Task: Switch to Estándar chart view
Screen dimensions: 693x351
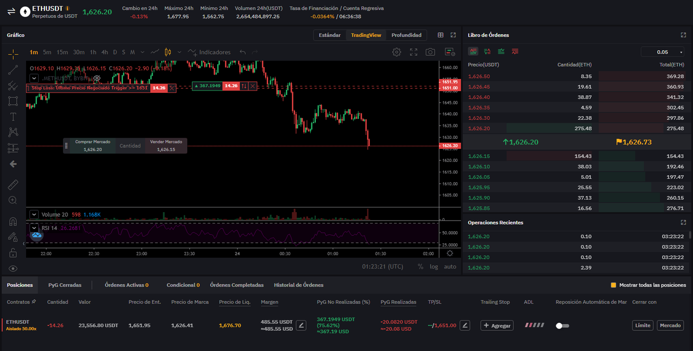Action: 330,35
